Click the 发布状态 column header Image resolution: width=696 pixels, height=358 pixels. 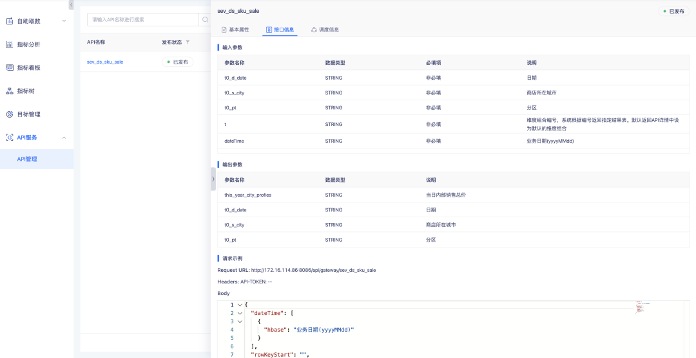171,42
